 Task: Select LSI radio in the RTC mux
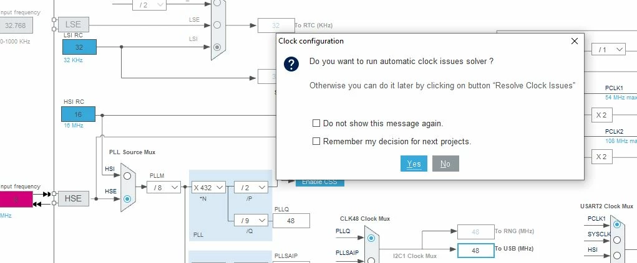coord(217,47)
